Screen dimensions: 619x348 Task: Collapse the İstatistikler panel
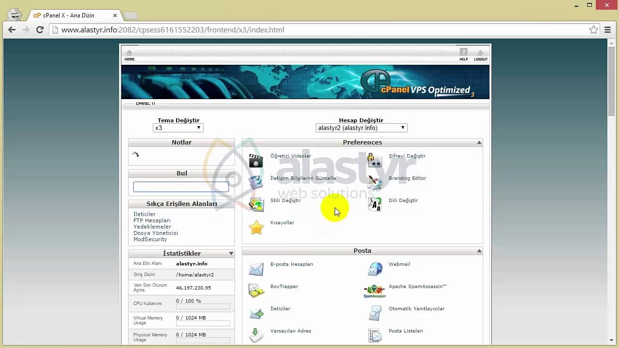coord(231,253)
